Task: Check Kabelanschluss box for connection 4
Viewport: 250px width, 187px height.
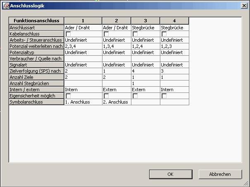Action: [x=164, y=34]
